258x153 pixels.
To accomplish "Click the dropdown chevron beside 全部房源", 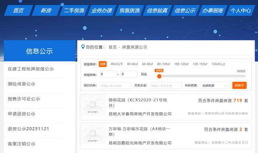I will click(226, 86).
